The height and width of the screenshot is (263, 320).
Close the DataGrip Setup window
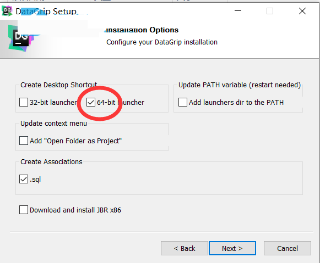[302, 11]
